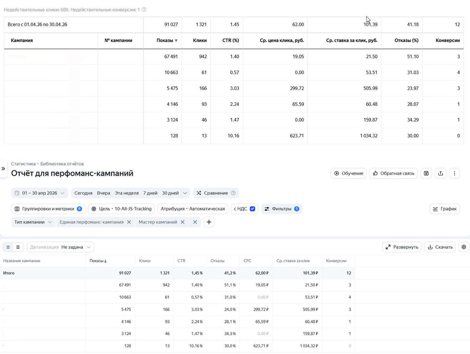Open the Обучение tutorial button
The height and width of the screenshot is (354, 470).
tap(349, 173)
